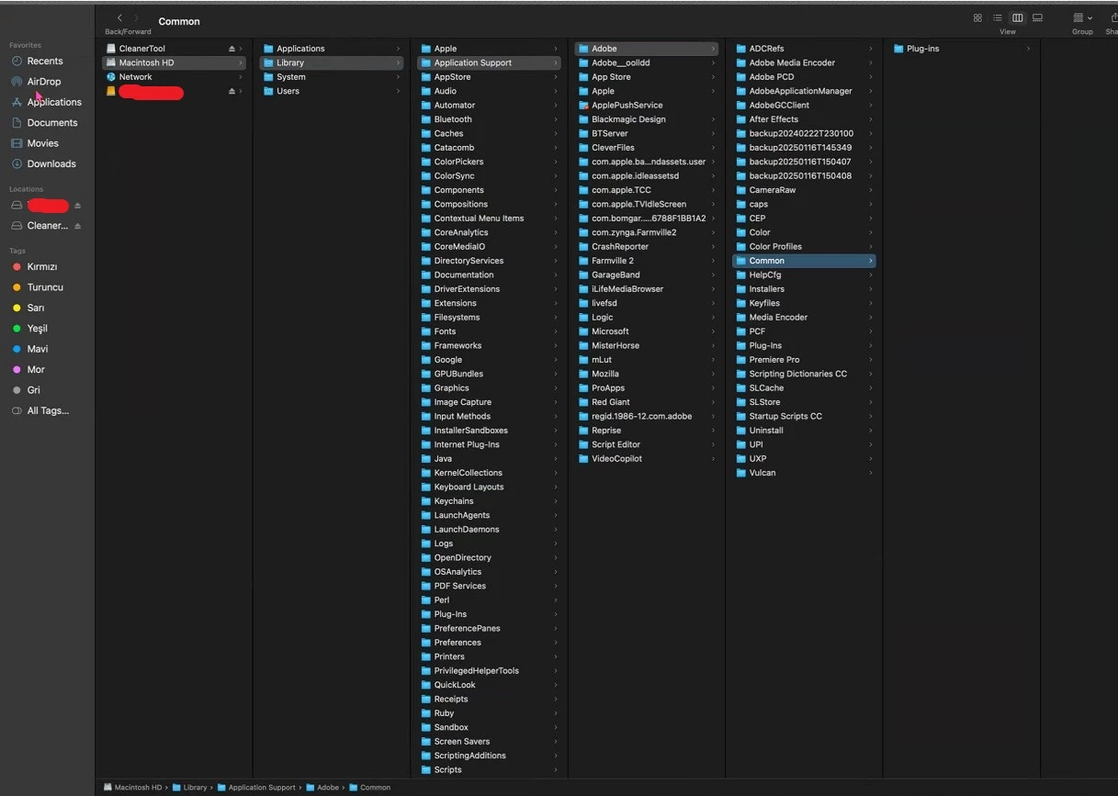Select the Sarı yellow tag
This screenshot has height=796, width=1118.
click(x=36, y=308)
